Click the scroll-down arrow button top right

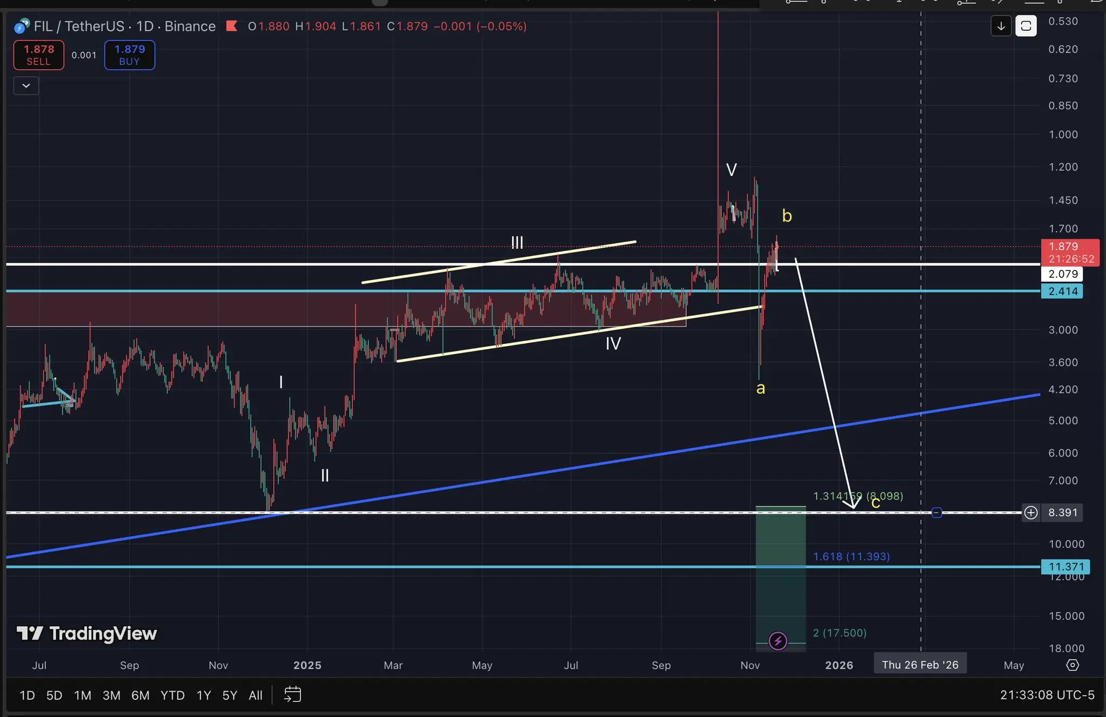(x=1001, y=26)
